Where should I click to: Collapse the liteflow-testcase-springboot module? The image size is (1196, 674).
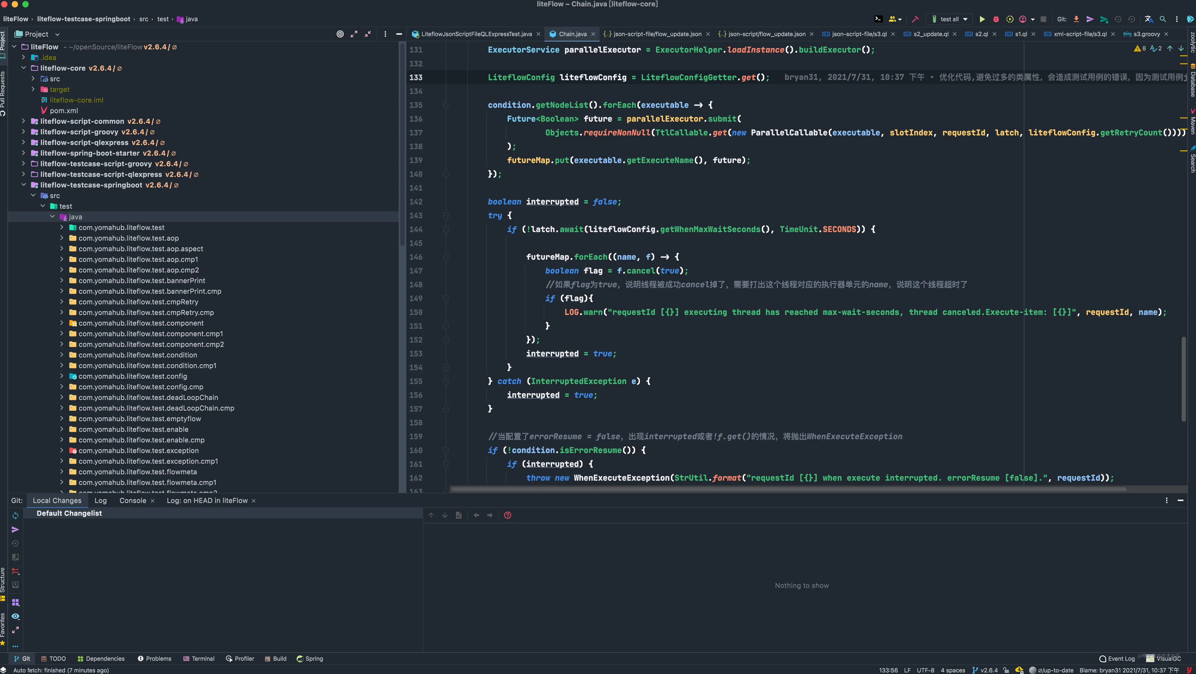[23, 185]
